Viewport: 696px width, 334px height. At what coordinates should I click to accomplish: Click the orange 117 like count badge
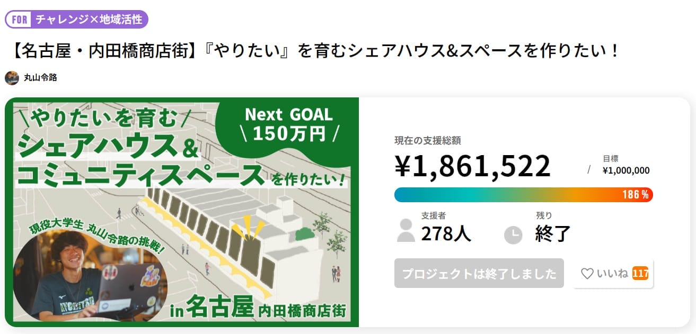click(x=640, y=274)
